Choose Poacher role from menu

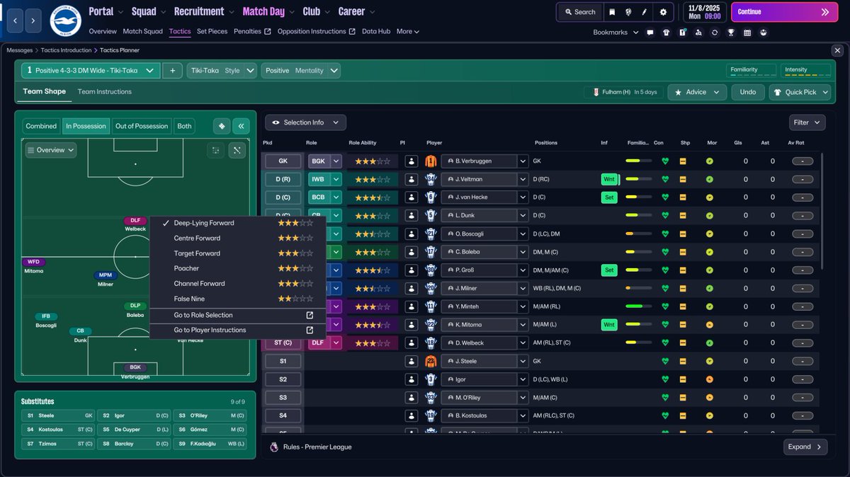[237, 268]
